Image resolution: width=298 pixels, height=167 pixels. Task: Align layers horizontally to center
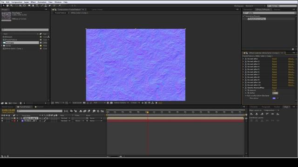(257, 114)
